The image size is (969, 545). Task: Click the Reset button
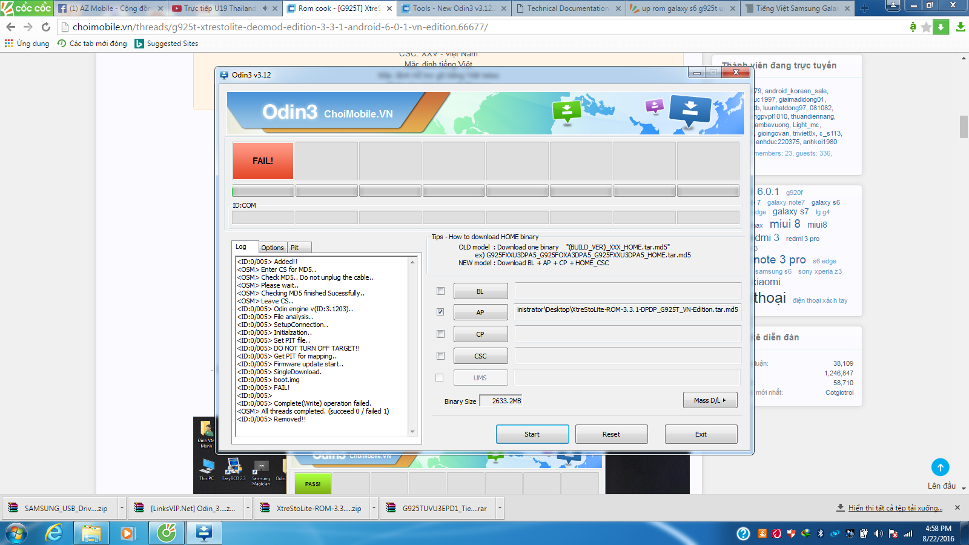(611, 434)
